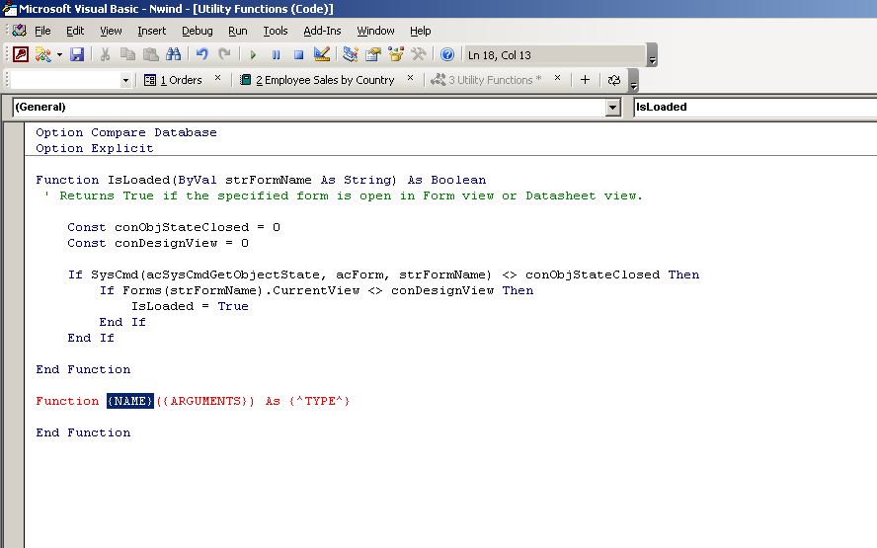Open Visual Basic Help icon

tap(446, 54)
